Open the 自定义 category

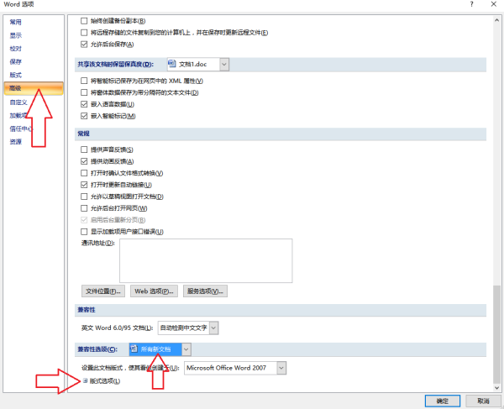tap(18, 102)
